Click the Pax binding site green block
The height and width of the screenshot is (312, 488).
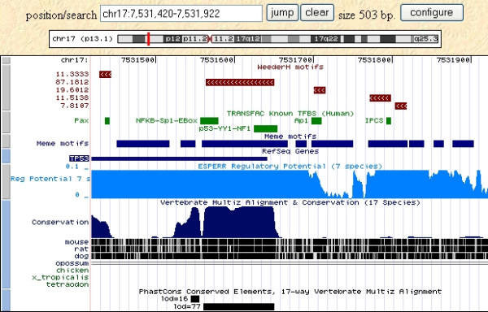[107, 121]
